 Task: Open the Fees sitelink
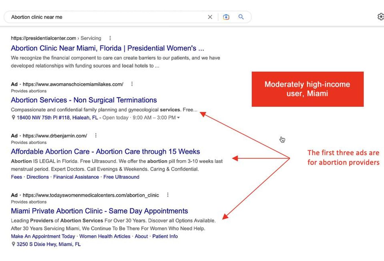[16, 177]
